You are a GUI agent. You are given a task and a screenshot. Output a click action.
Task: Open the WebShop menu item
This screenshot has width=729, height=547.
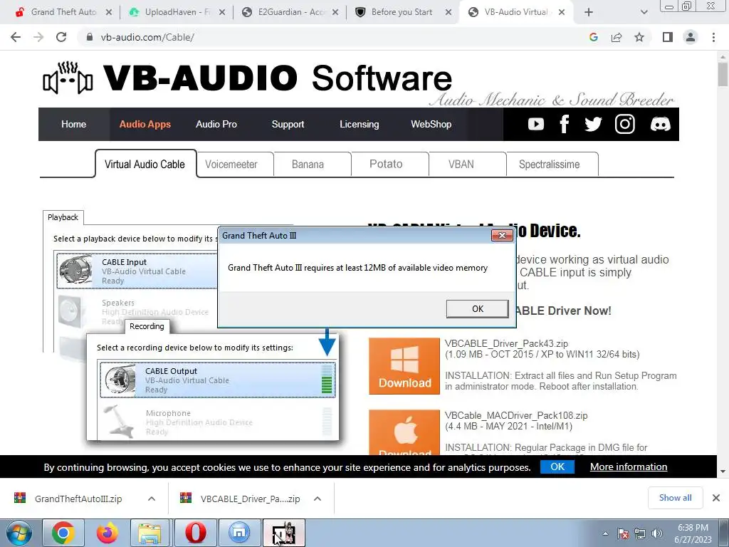click(431, 124)
